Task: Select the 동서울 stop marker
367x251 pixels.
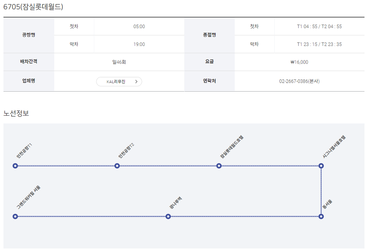Action: 321,216
